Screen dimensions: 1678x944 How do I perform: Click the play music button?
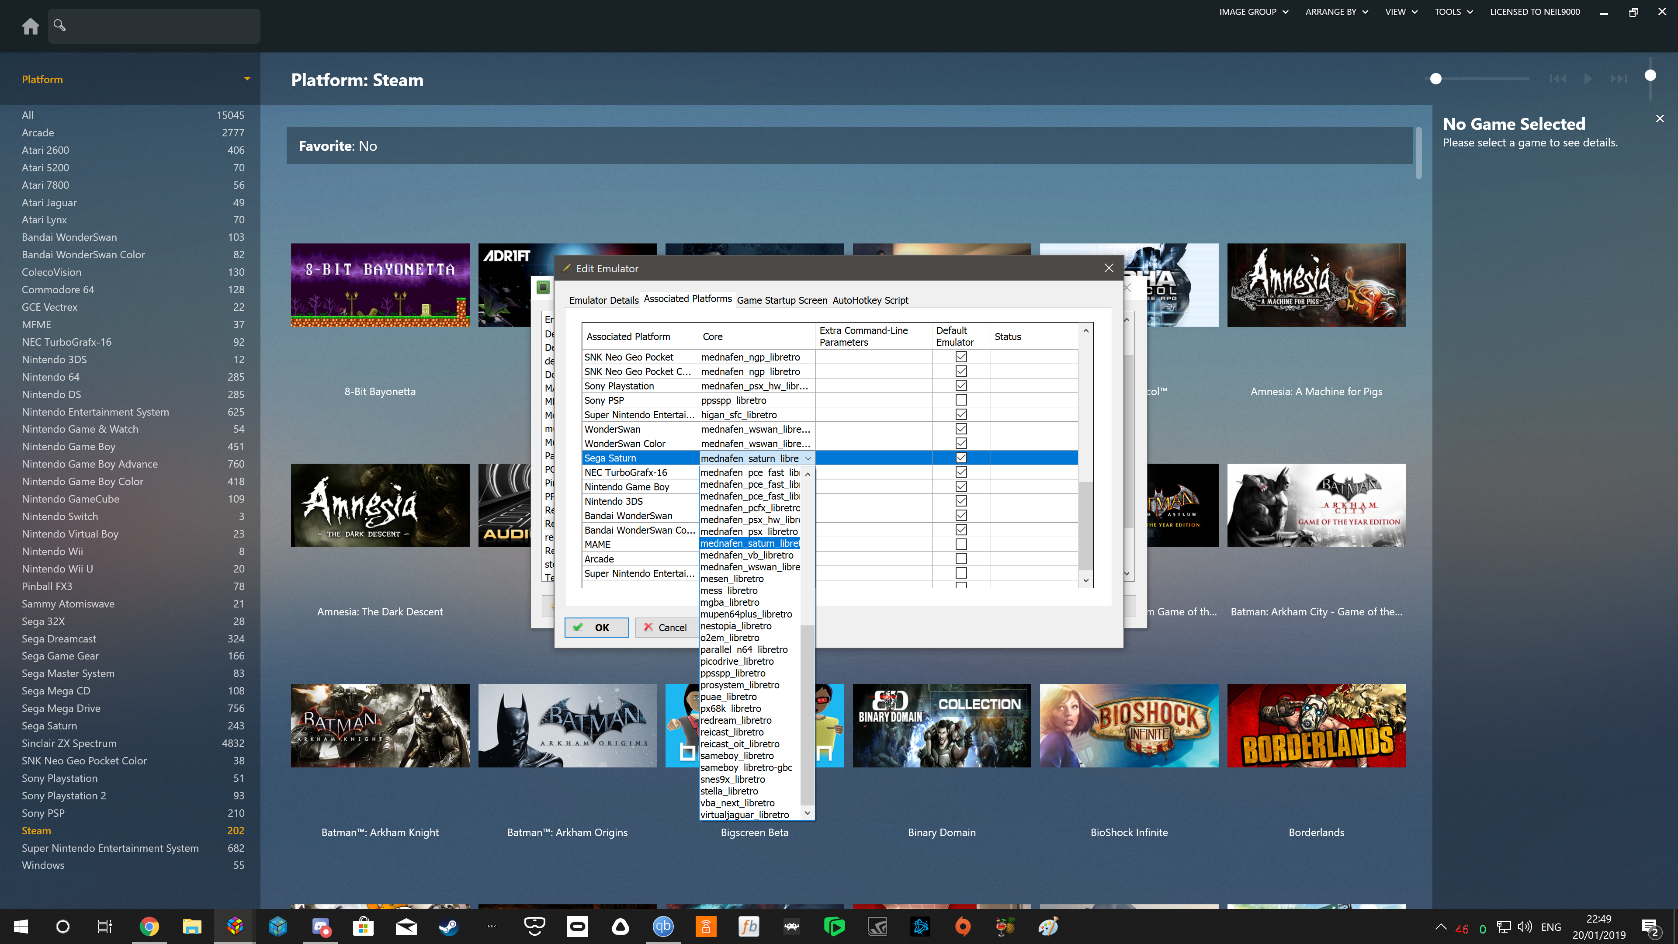[1588, 79]
